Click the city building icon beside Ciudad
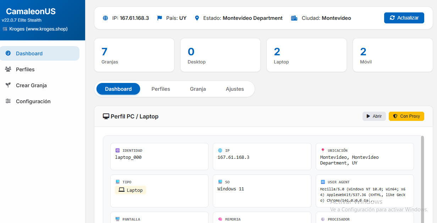Viewport: 437px width, 223px height. click(294, 18)
